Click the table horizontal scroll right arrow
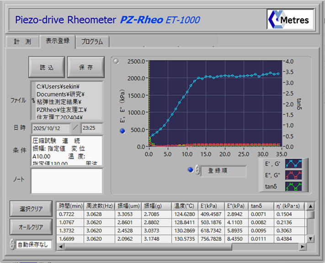The height and width of the screenshot is (263, 325). (302, 247)
